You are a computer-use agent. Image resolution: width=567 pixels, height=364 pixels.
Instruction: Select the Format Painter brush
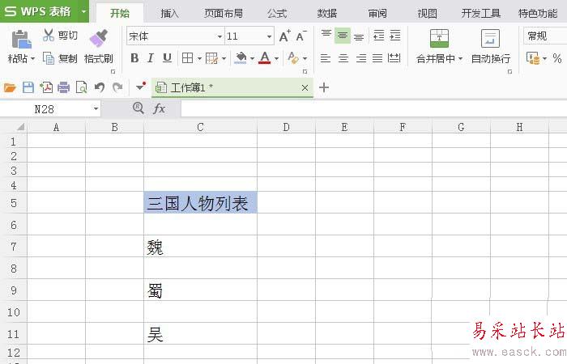[98, 38]
